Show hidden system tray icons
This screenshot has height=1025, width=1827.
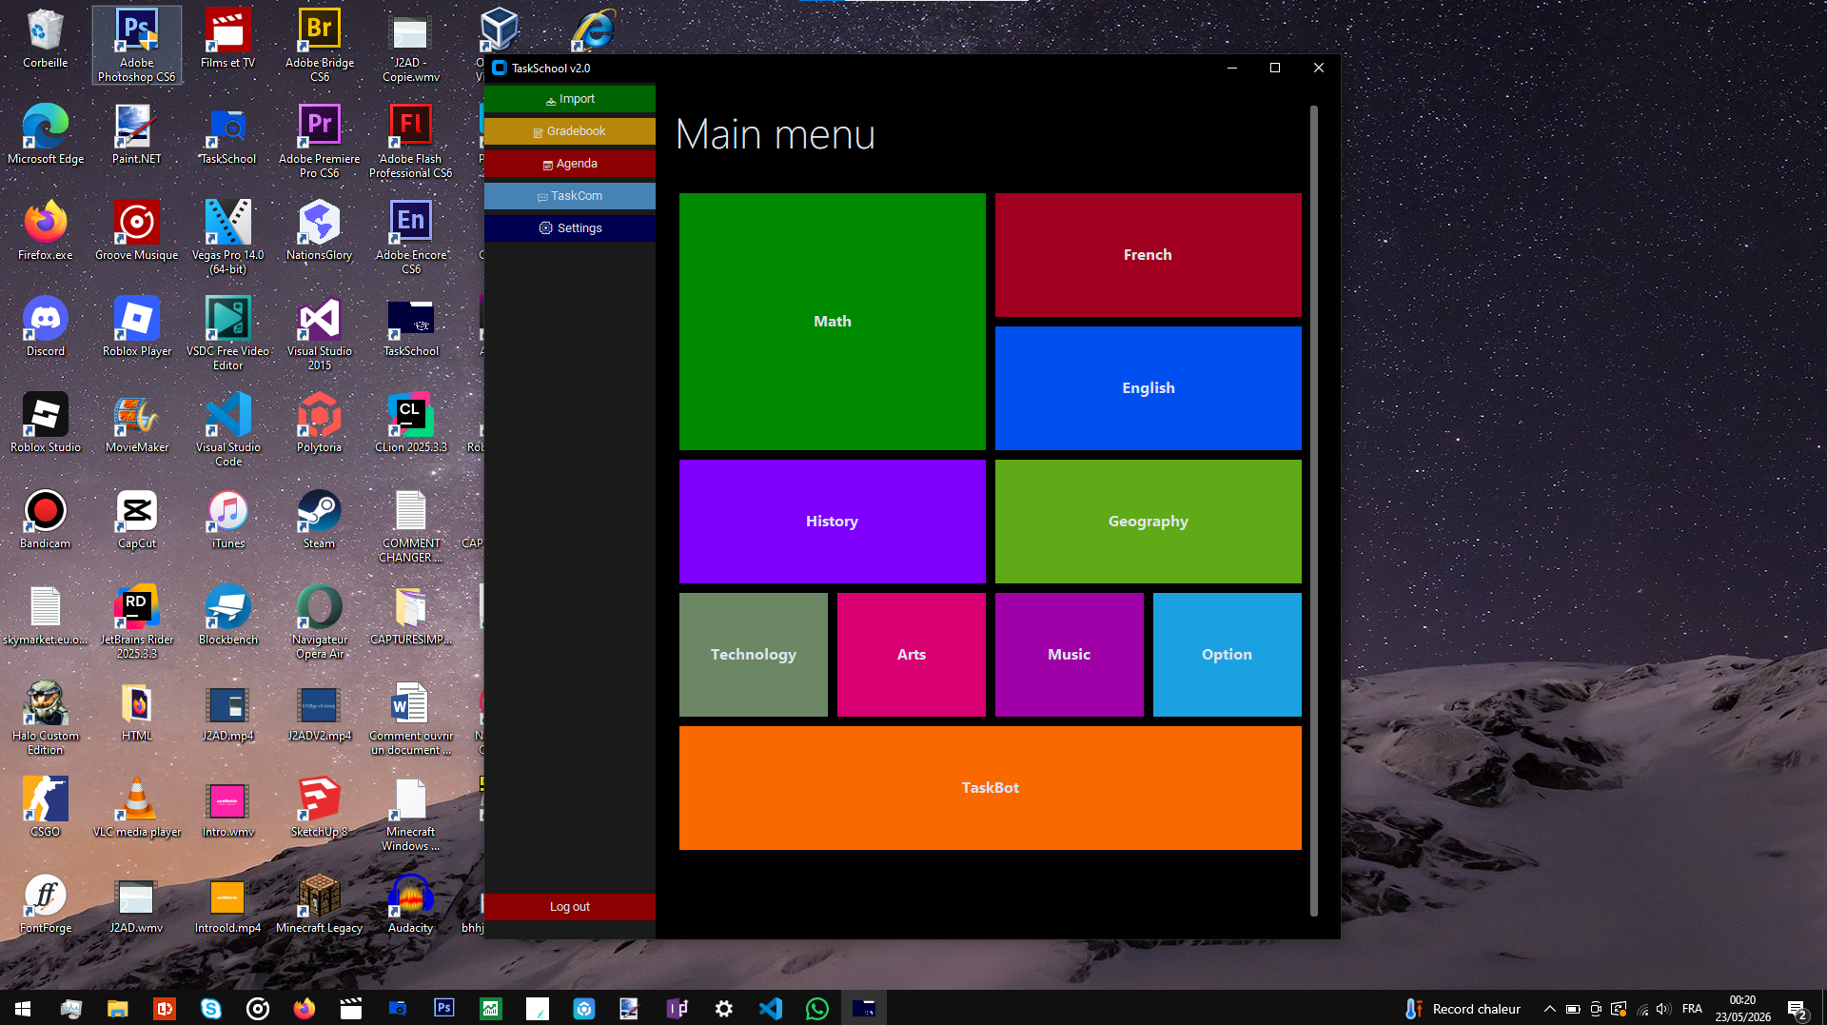(1549, 1009)
